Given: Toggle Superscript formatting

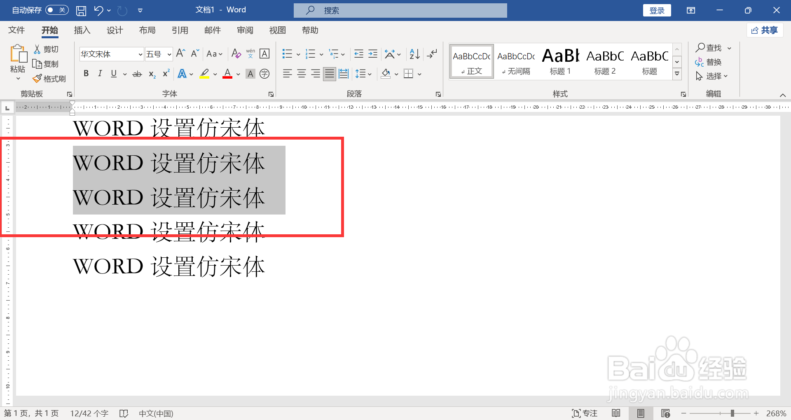Looking at the screenshot, I should tap(166, 74).
